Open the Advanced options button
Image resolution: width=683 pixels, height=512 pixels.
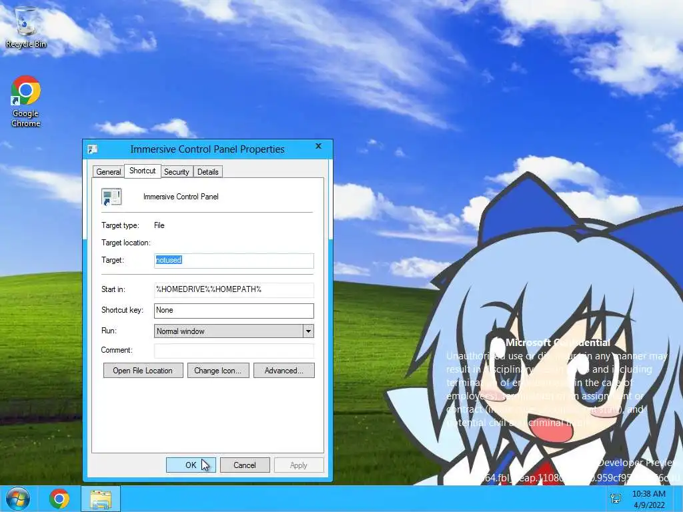[284, 371]
